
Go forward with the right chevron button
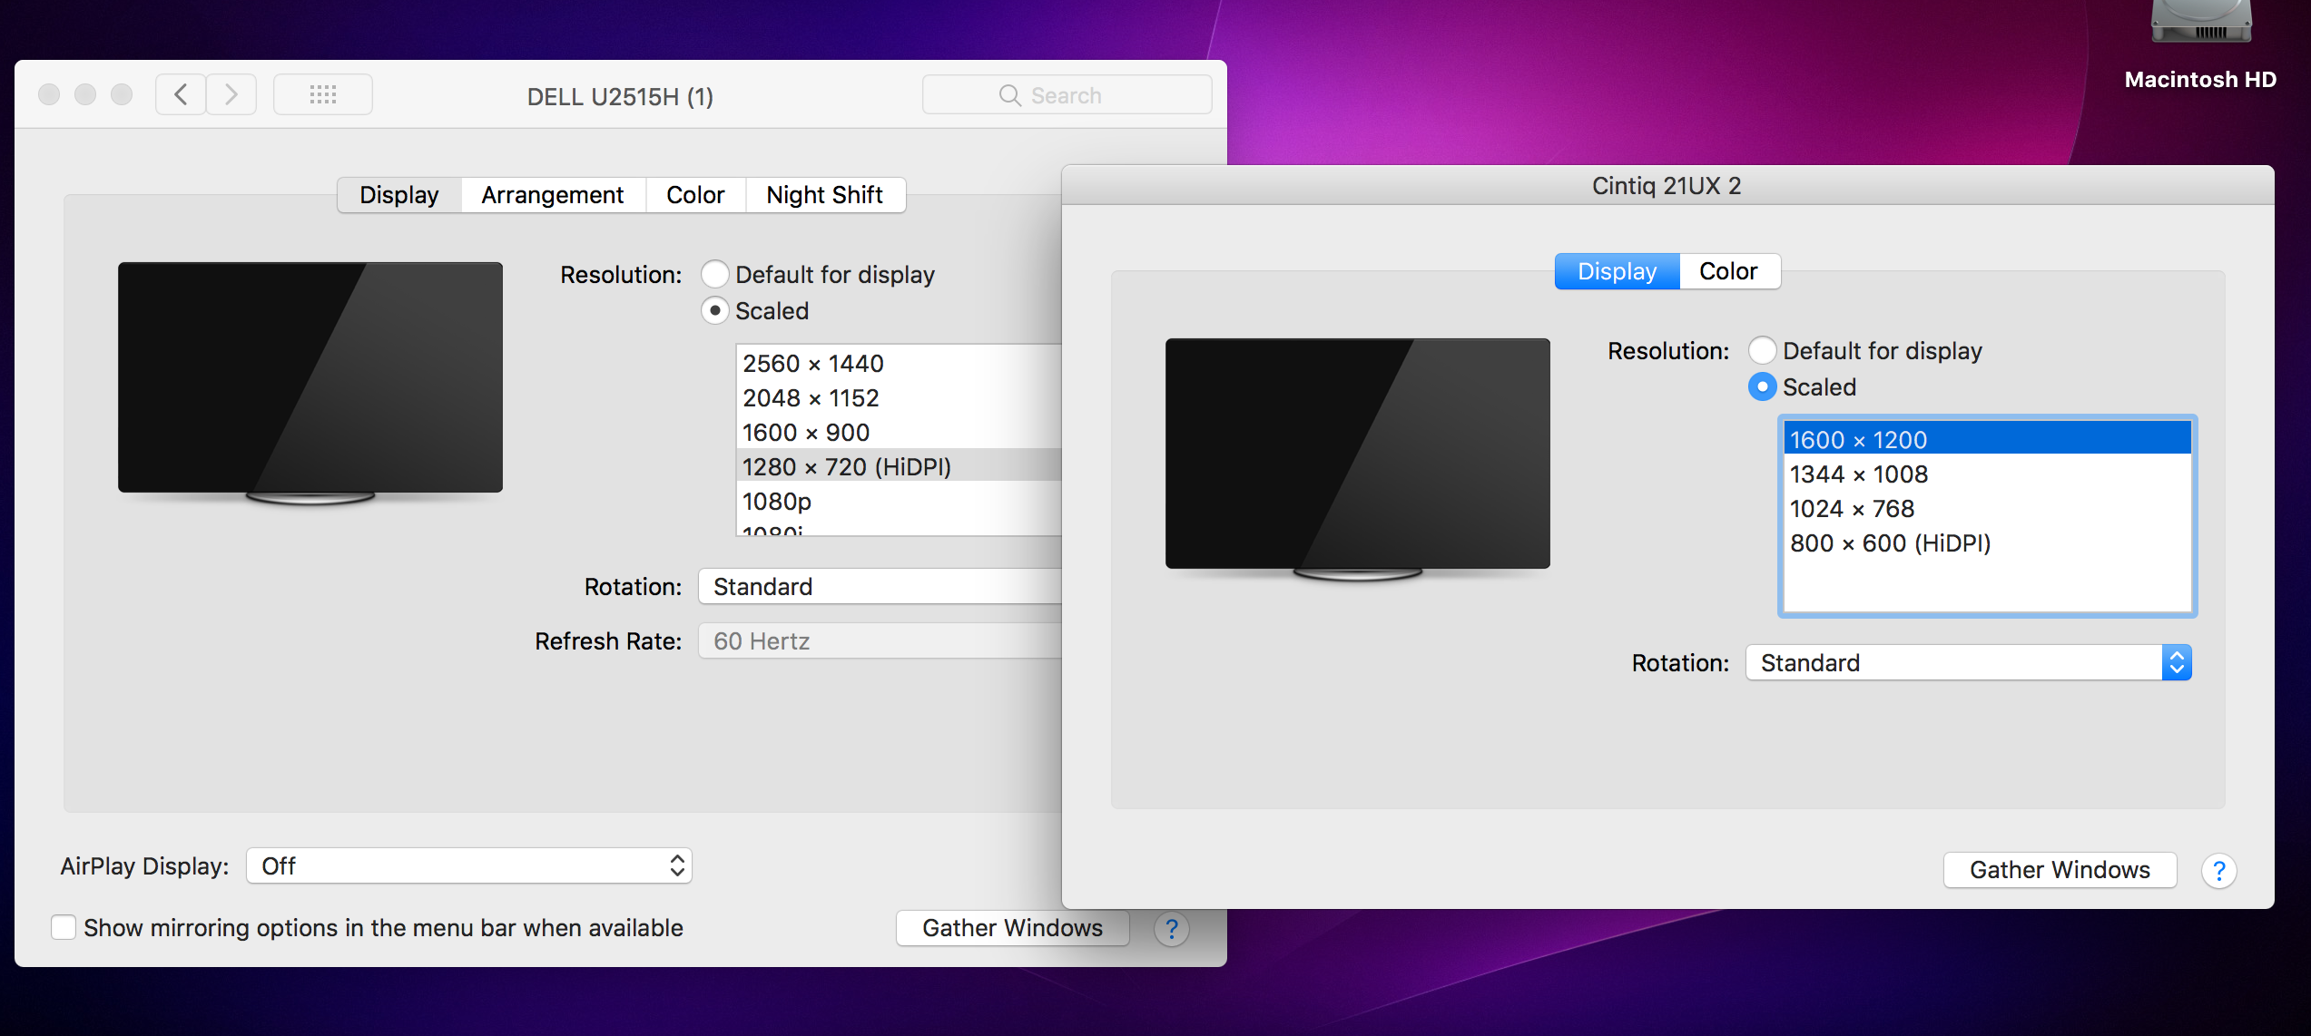click(231, 94)
